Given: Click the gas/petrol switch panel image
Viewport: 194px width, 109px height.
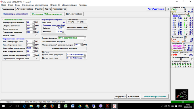Looking at the screenshot, I should point(182,95).
